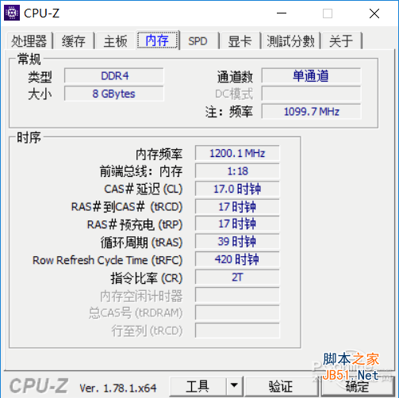Click the 单通道 channel field
Screen dimensions: 399x398
tap(311, 76)
